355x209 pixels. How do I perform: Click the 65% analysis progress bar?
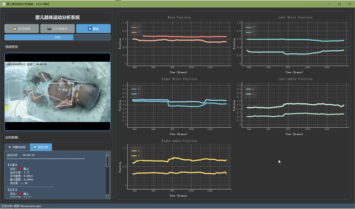click(57, 38)
